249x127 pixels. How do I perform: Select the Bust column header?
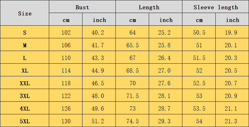click(82, 6)
